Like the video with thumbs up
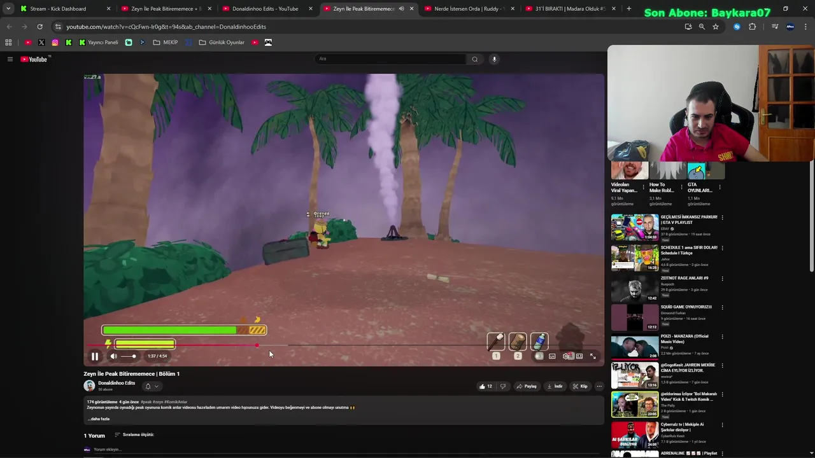Screen dimensions: 815x458 pos(485,386)
